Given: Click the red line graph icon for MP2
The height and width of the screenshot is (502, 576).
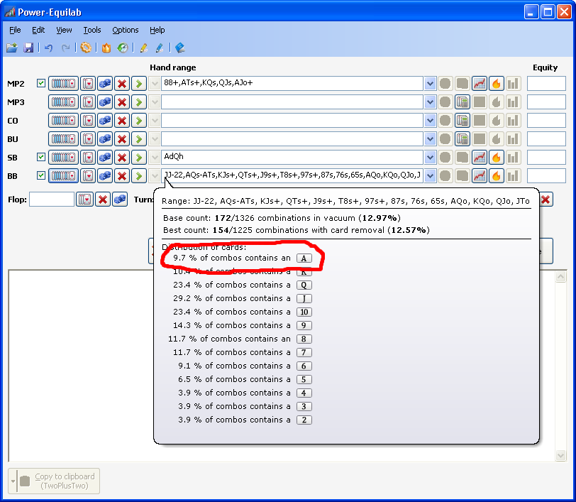Looking at the screenshot, I should [x=480, y=84].
